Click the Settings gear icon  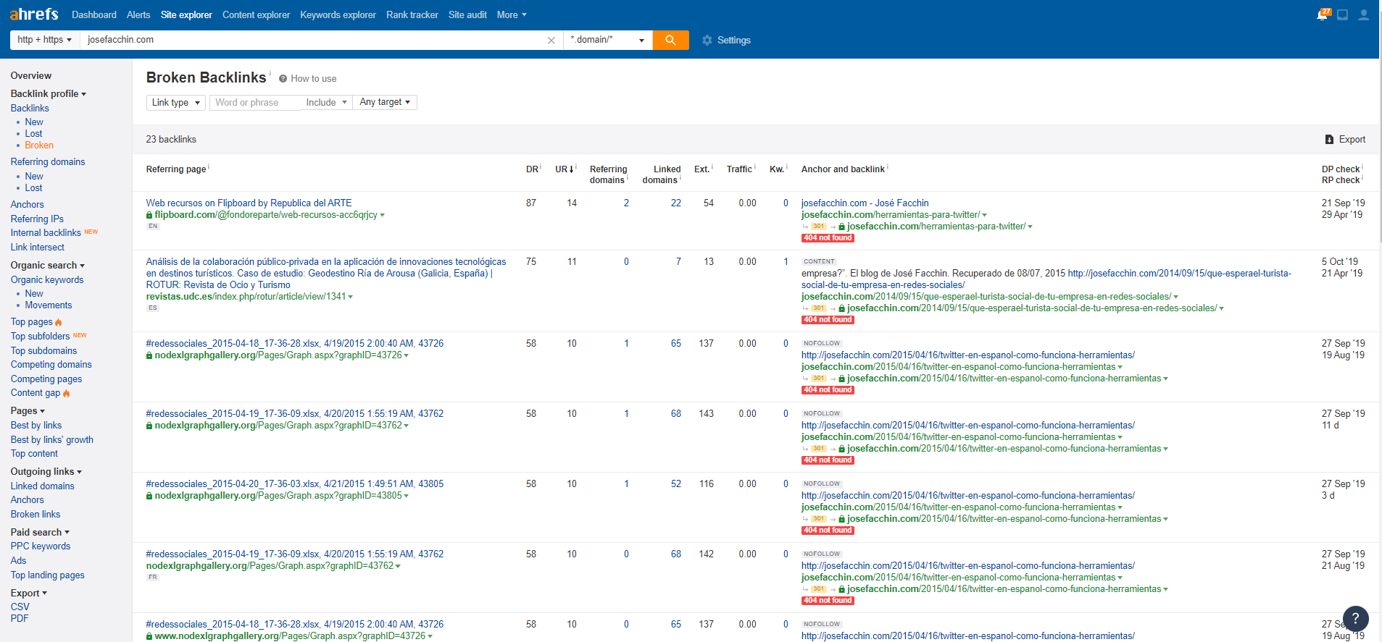707,41
